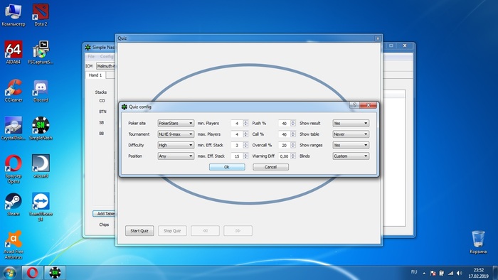498x280 pixels.
Task: Confirm Quiz config with Ok
Action: 227,167
